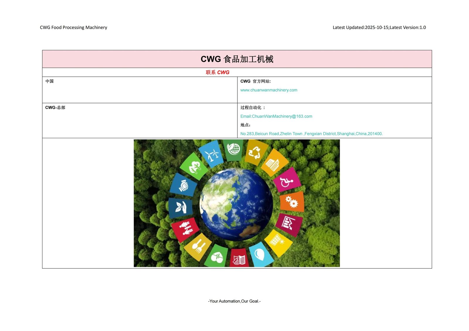Viewport: 469px width, 331px height.
Task: Click the orange gears icon tile
Action: [292, 202]
